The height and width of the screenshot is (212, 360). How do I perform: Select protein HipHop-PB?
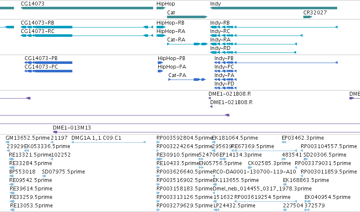(x=160, y=63)
